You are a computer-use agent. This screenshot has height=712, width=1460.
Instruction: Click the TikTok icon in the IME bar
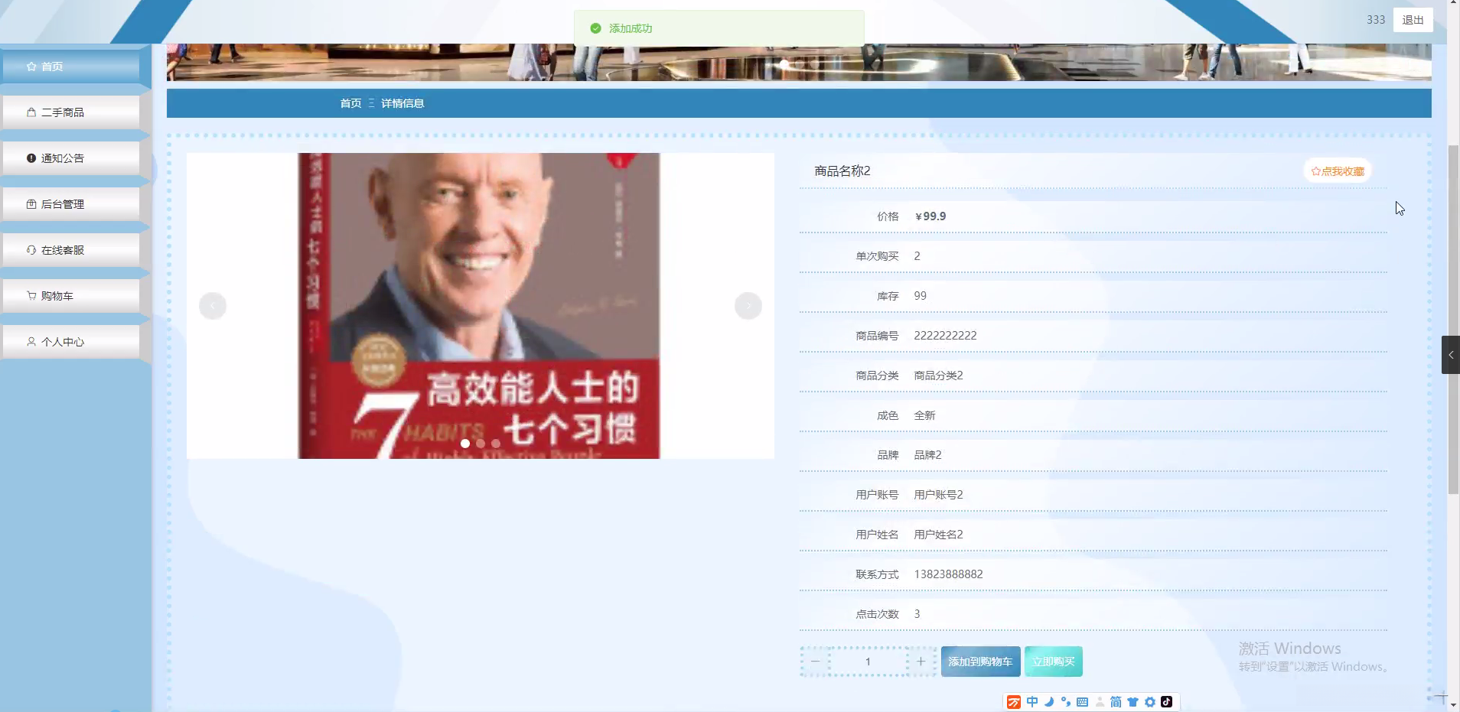pos(1167,702)
